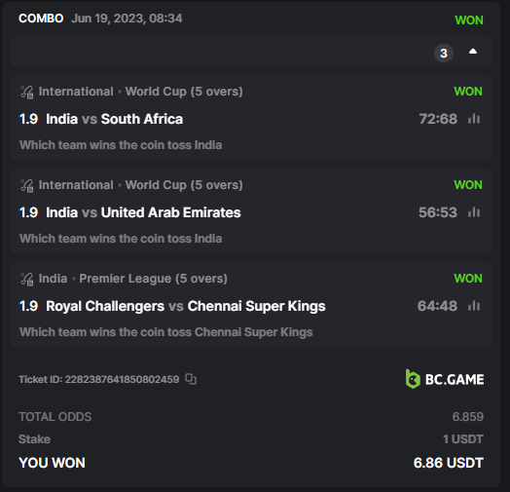Click the 3 selections count badge

point(444,53)
